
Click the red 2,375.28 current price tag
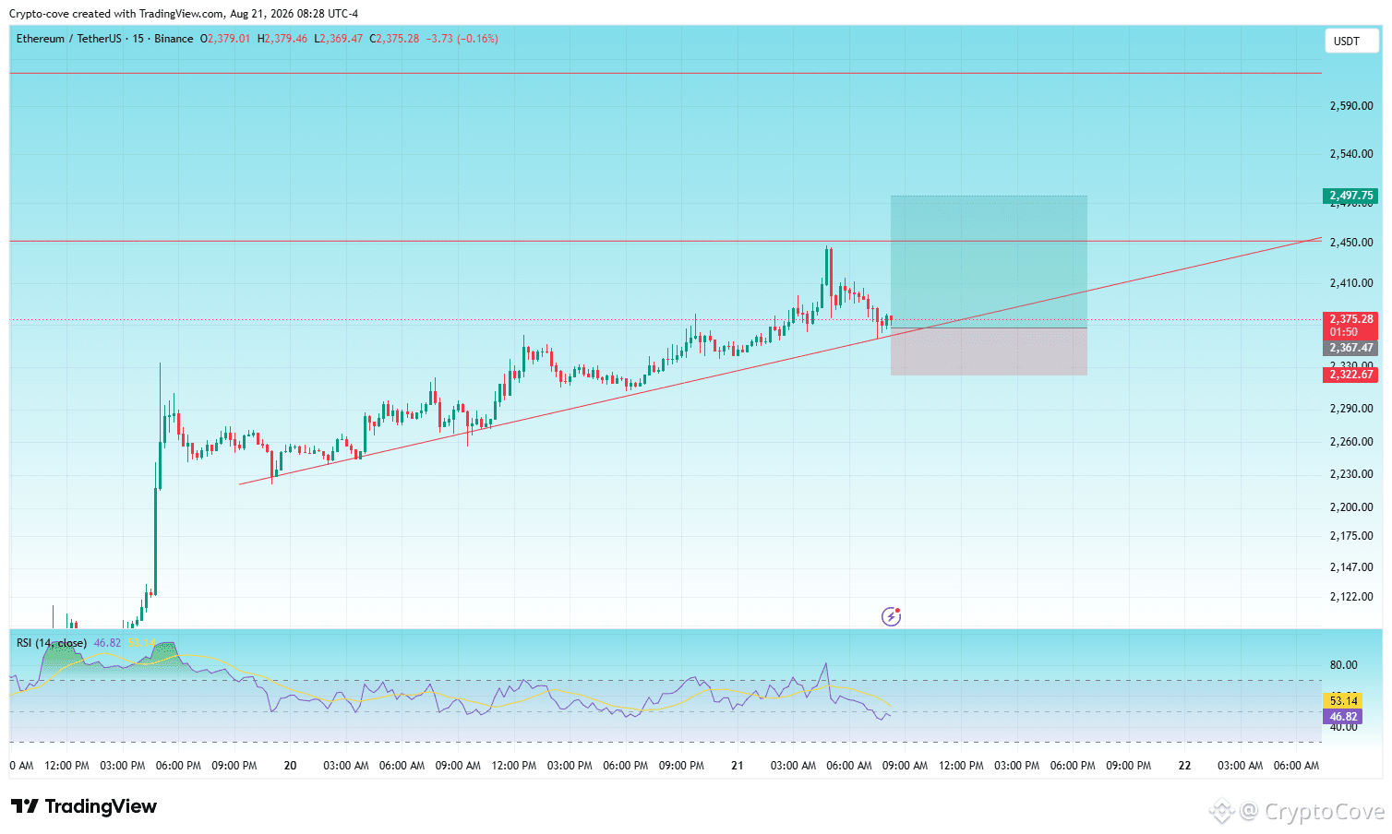(1350, 319)
